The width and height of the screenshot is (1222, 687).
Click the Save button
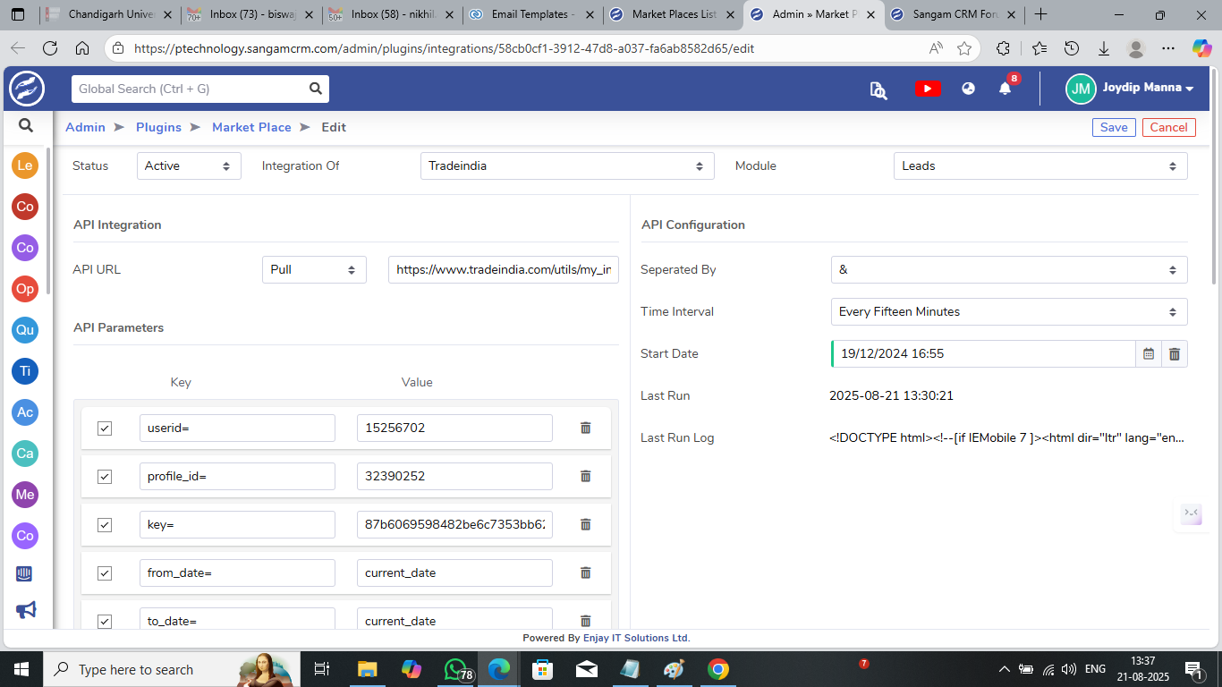pos(1113,127)
